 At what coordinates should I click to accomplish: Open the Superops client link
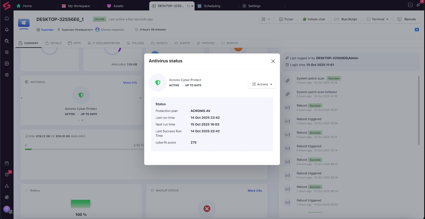47,30
